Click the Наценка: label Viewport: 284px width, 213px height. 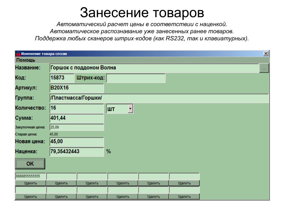click(x=26, y=151)
